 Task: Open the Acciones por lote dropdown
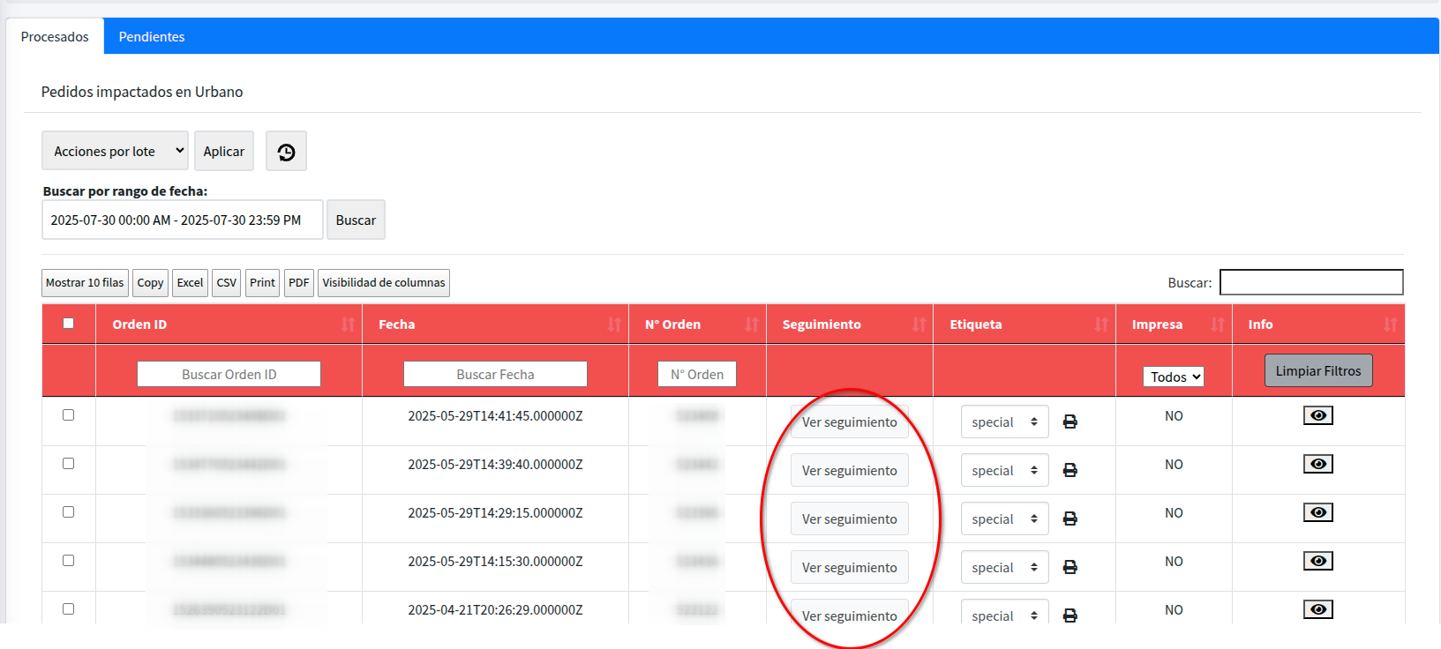pyautogui.click(x=115, y=152)
